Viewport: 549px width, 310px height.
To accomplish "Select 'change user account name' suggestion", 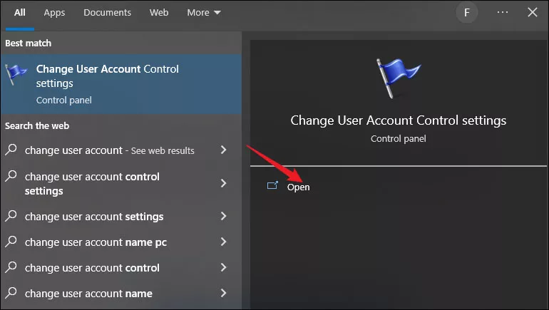I will click(88, 294).
